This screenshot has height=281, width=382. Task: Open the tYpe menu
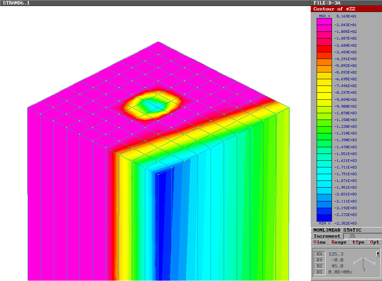click(358, 242)
